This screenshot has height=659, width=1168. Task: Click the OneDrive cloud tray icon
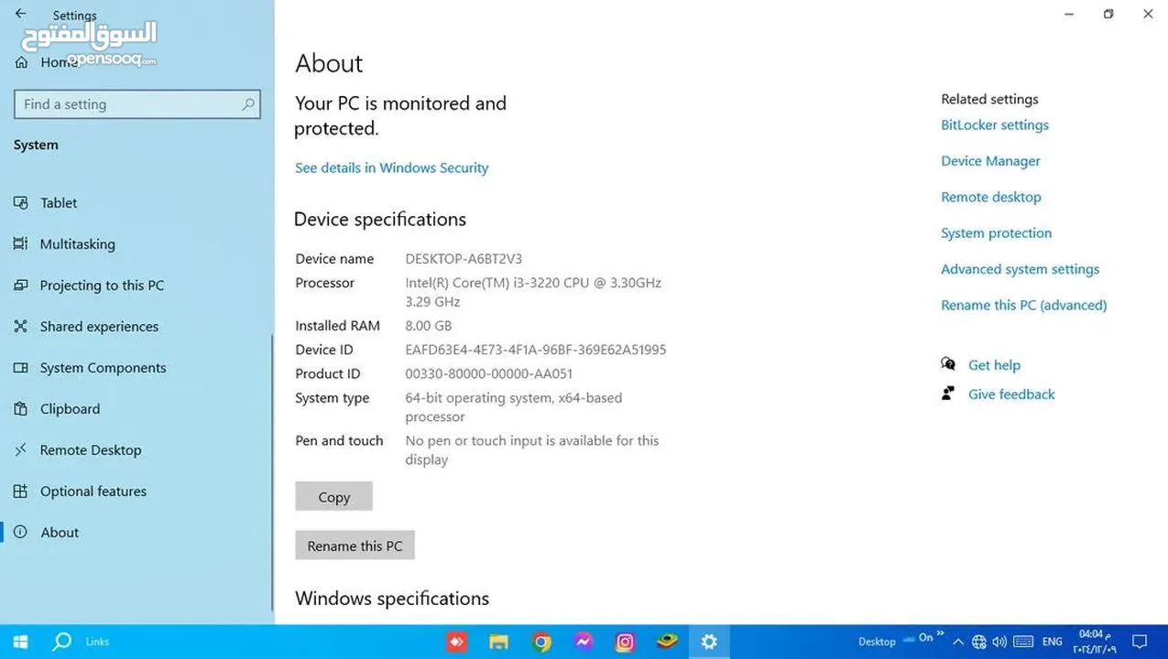pyautogui.click(x=909, y=638)
